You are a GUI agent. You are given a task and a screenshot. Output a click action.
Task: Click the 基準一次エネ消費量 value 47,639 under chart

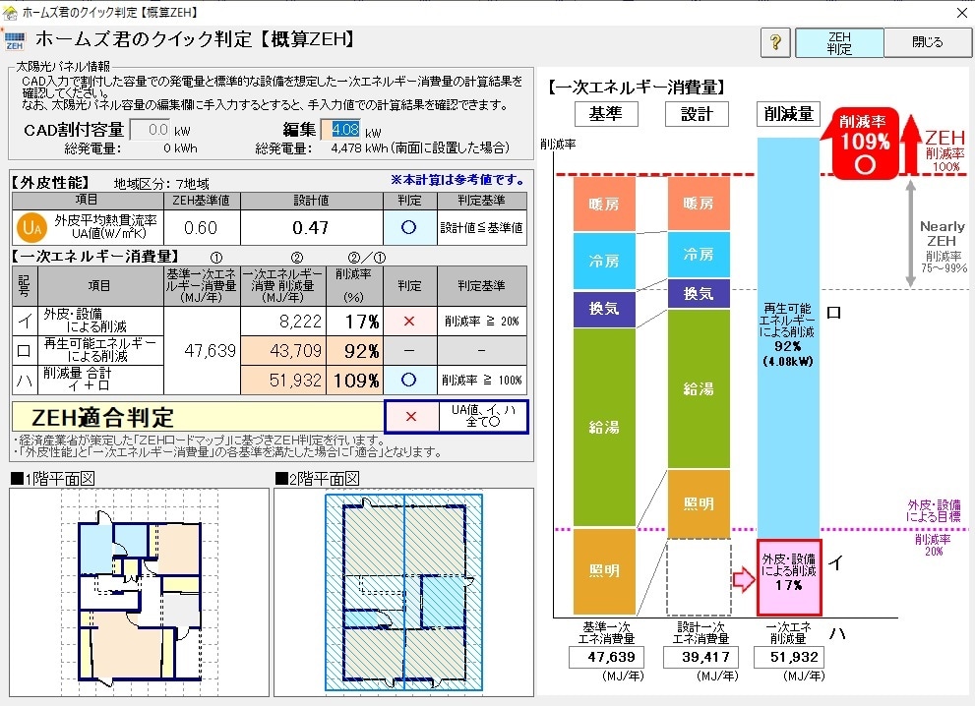coord(606,657)
